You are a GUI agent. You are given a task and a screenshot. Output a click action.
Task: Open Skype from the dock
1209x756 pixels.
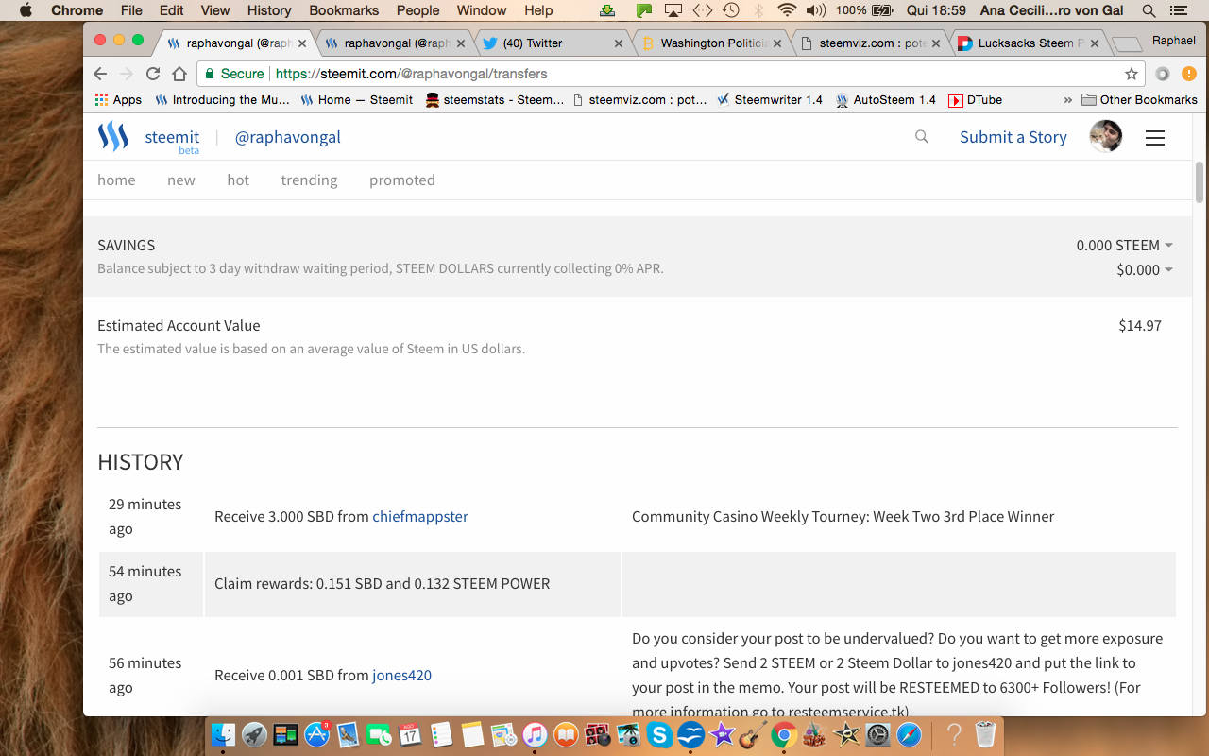(x=659, y=734)
